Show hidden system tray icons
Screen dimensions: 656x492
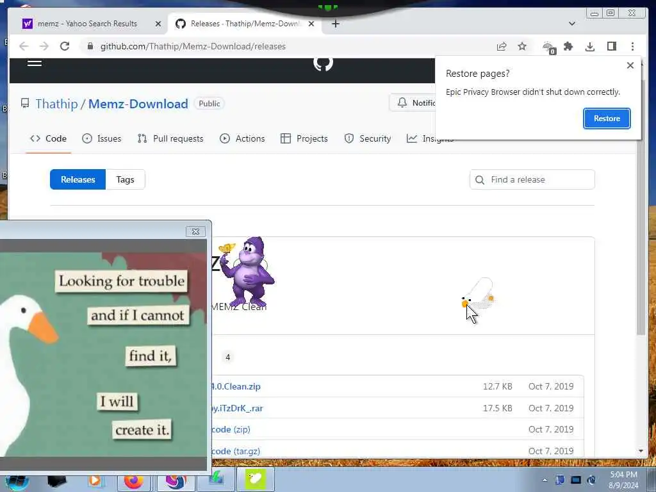coord(545,480)
